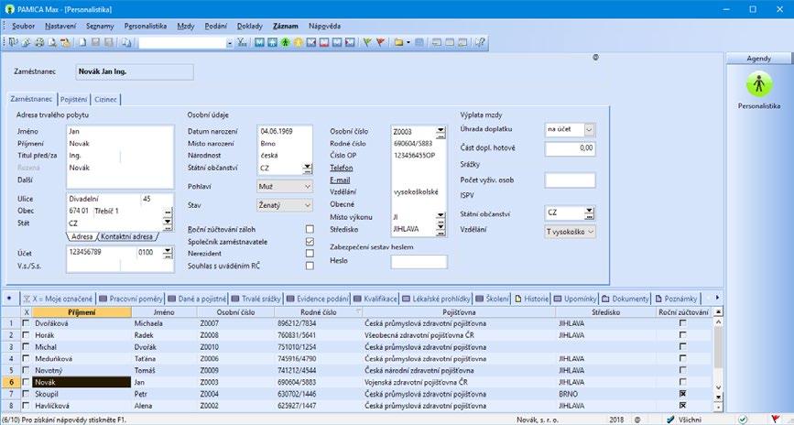Click the yellow folder icon in toolbar

398,42
